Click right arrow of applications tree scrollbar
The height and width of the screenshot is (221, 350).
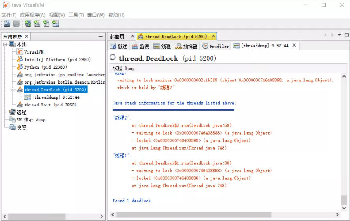[102, 217]
